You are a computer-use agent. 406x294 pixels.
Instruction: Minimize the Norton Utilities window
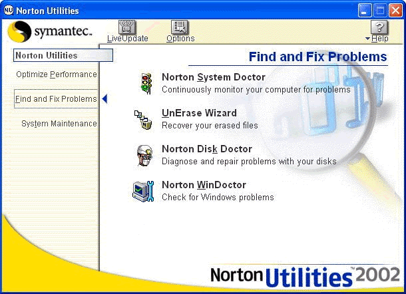point(365,11)
